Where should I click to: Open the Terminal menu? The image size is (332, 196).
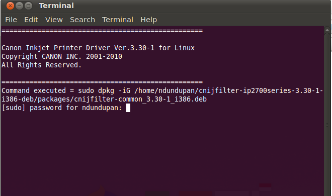[x=118, y=20]
